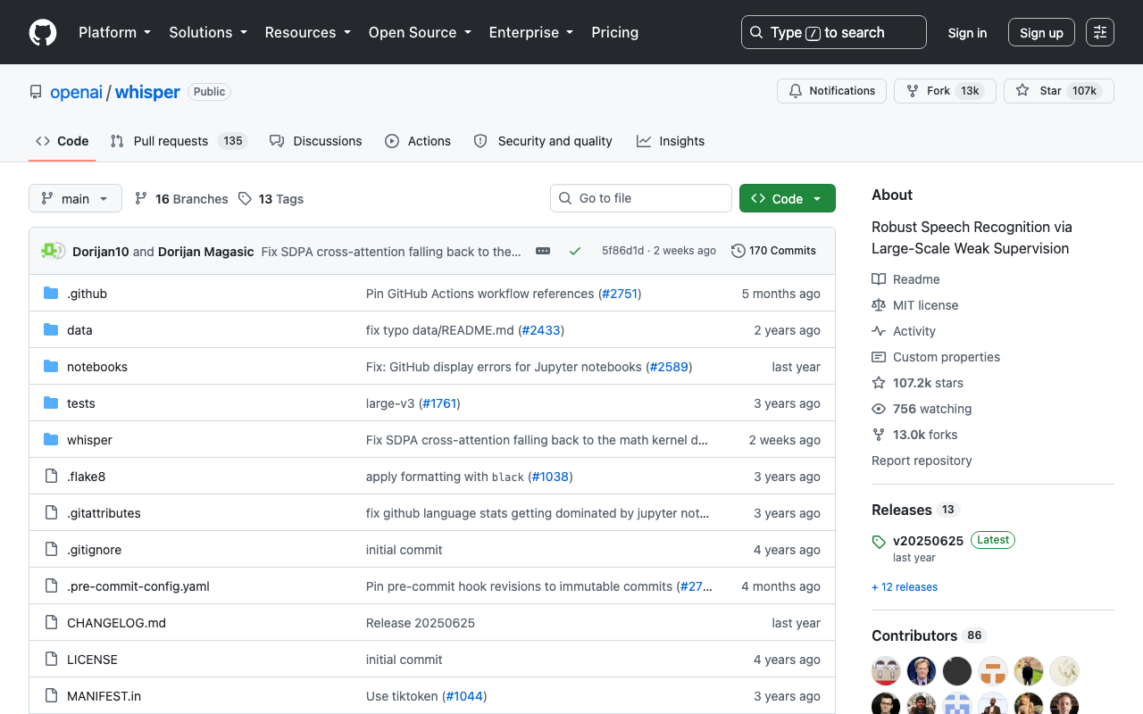Open the whisper source folder
Viewport: 1143px width, 714px height.
pos(89,440)
